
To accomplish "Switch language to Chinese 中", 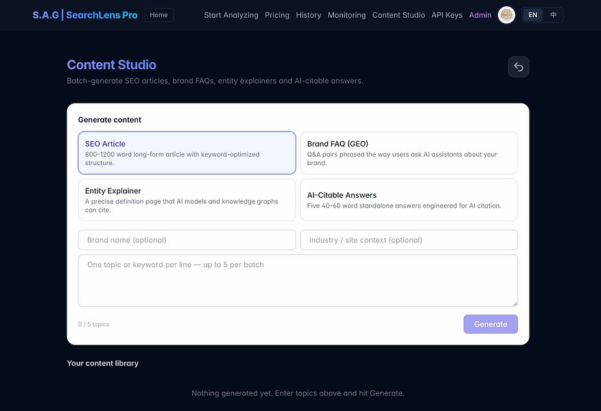I will click(553, 15).
